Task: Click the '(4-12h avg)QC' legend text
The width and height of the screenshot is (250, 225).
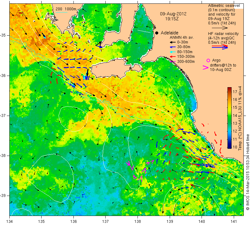Action: [x=221, y=38]
